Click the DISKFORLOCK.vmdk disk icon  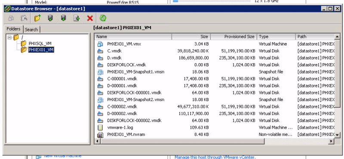[100, 65]
